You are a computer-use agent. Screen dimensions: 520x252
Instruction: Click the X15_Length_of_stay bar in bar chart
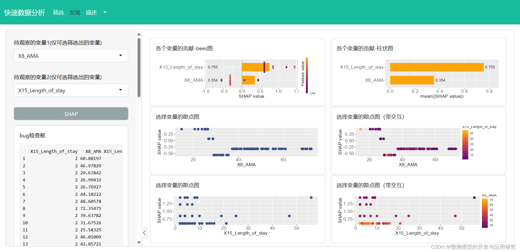pos(437,67)
